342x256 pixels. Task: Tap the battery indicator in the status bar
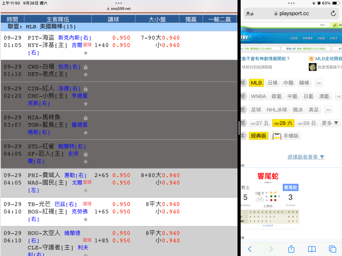pos(336,3)
